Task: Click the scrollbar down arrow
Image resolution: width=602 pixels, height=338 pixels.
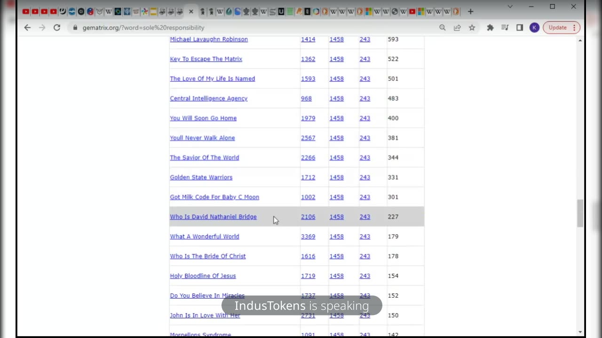Action: [x=580, y=332]
